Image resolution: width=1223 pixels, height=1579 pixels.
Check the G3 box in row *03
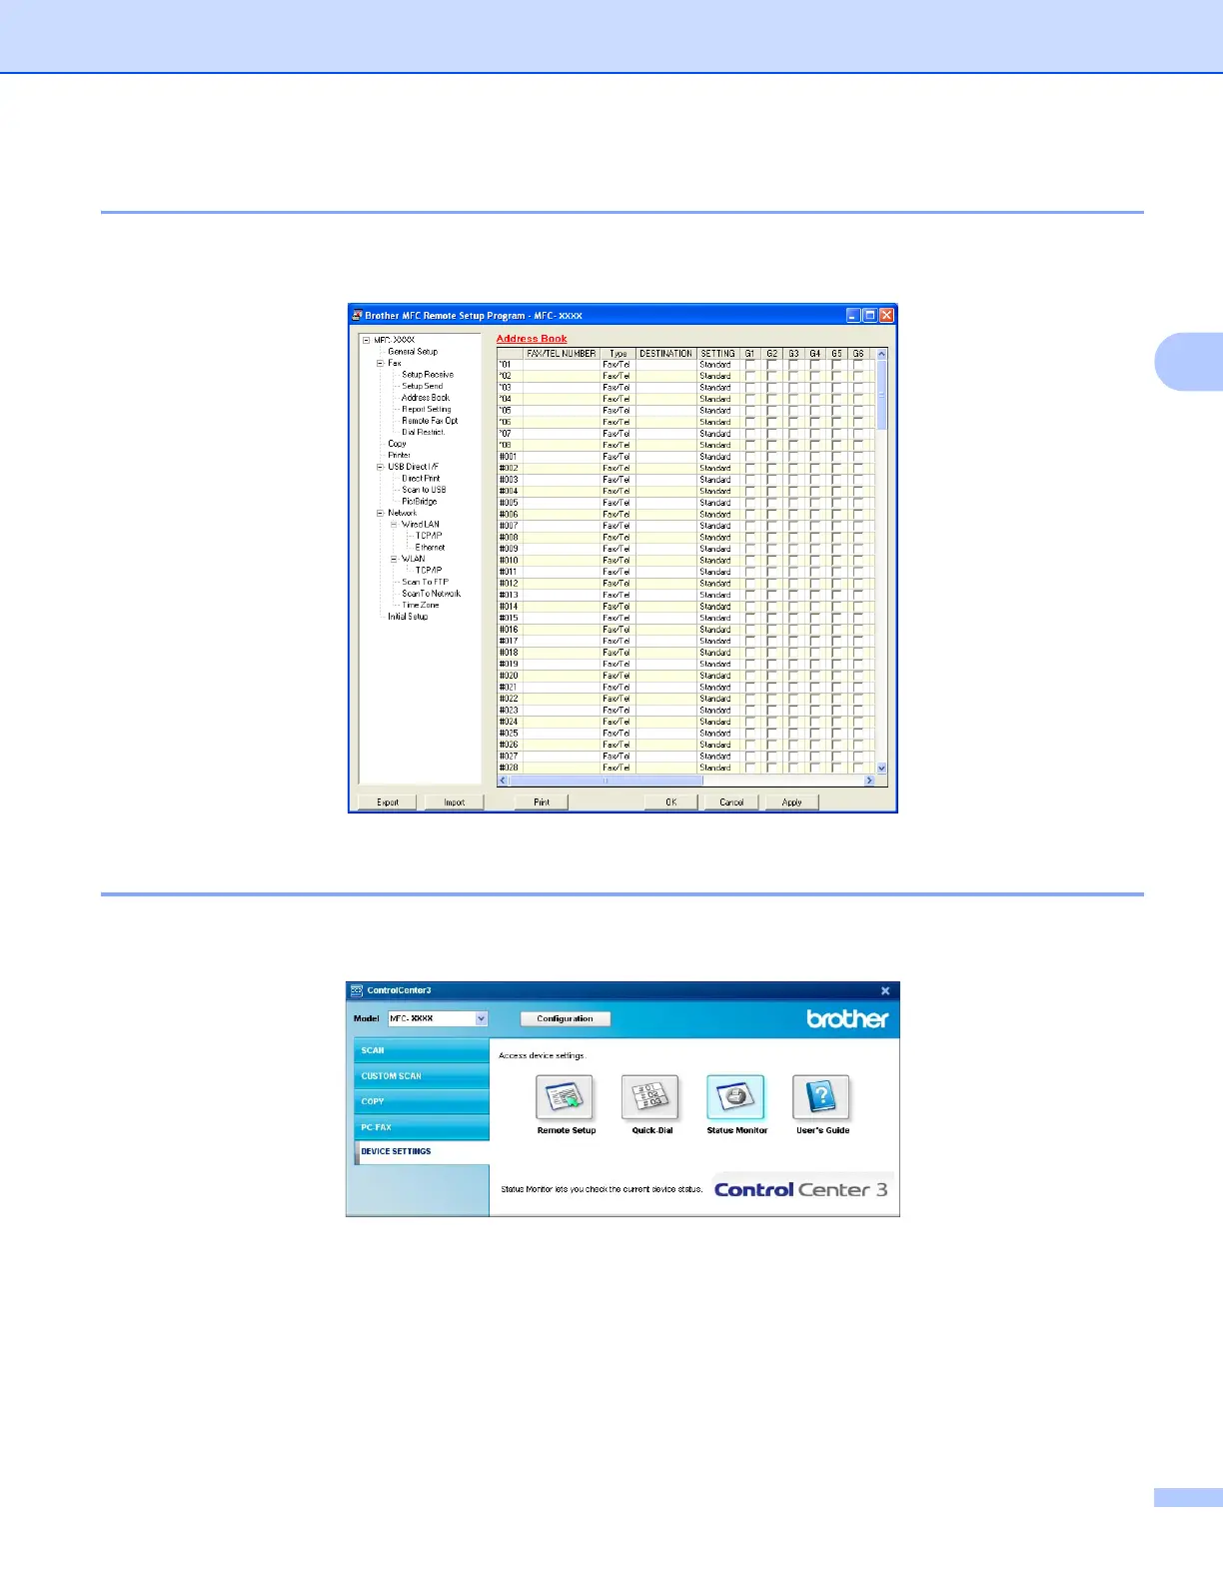point(793,388)
